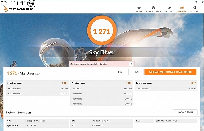The height and width of the screenshot is (131, 204).
Task: Click the large 1 271 score circle
Action: [x=102, y=30]
